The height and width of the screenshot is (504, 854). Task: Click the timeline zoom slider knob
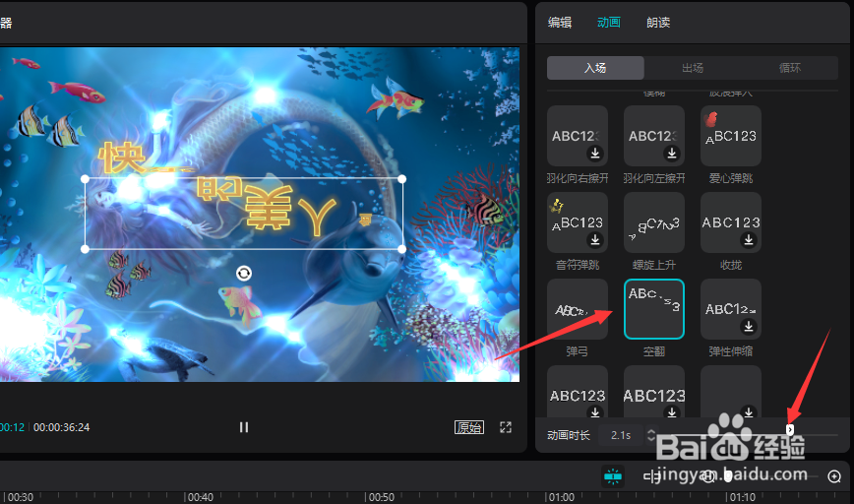coord(729,477)
